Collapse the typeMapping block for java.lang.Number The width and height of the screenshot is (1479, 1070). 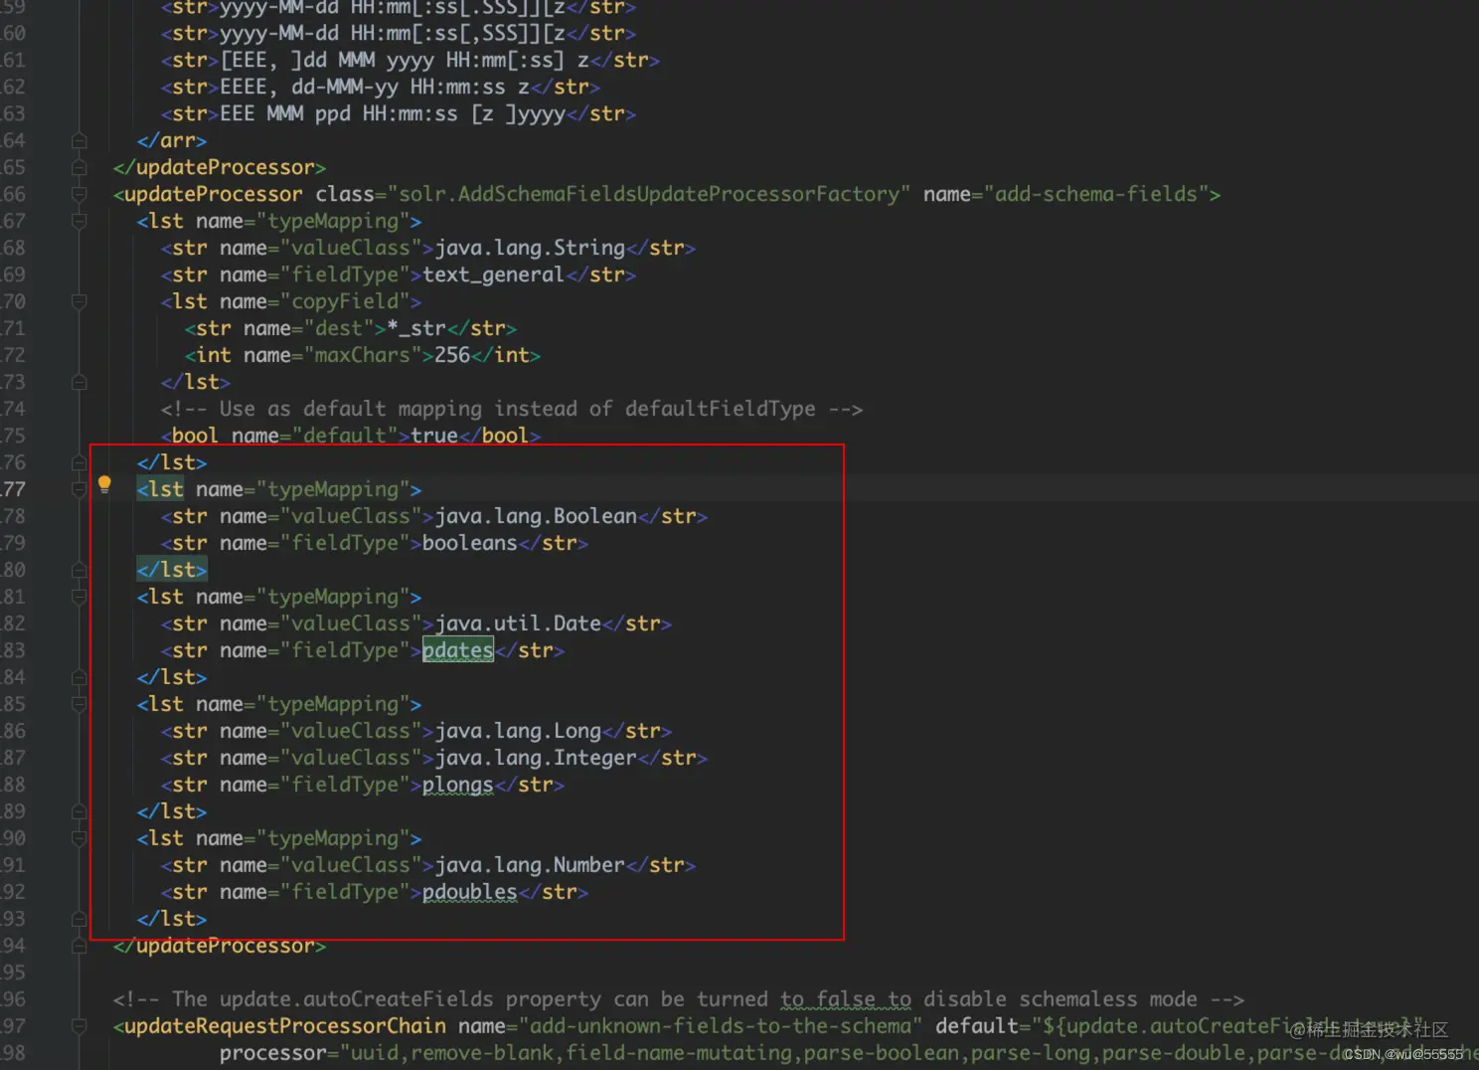coord(80,838)
